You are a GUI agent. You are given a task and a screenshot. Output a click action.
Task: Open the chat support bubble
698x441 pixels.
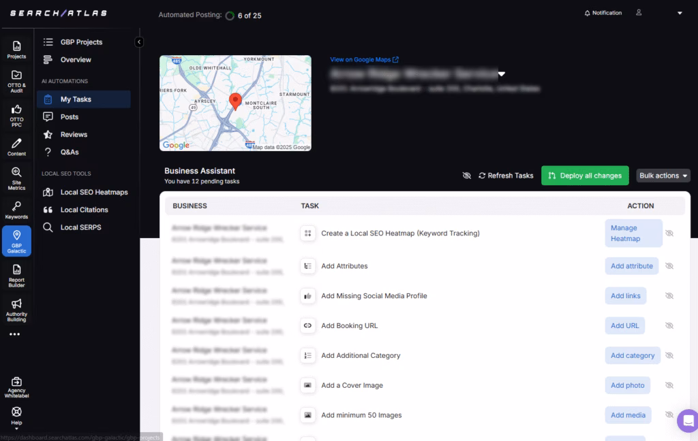click(687, 420)
